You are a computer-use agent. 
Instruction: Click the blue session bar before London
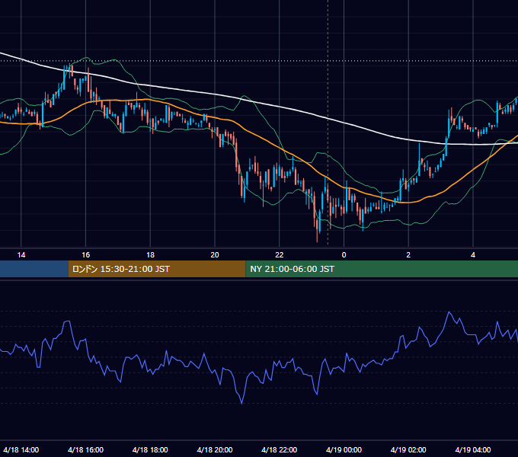coord(34,269)
